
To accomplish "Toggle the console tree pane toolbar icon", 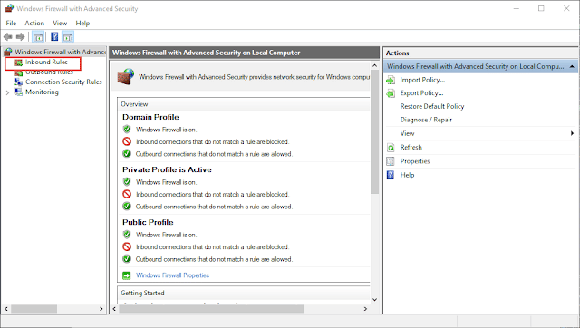I will pos(38,36).
